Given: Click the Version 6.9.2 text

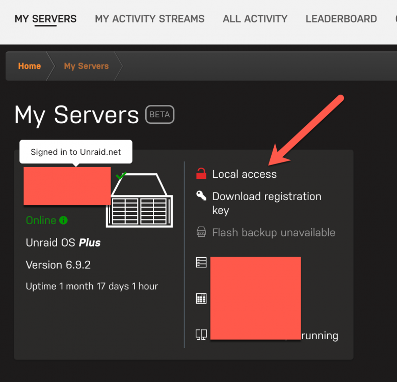Looking at the screenshot, I should [58, 265].
